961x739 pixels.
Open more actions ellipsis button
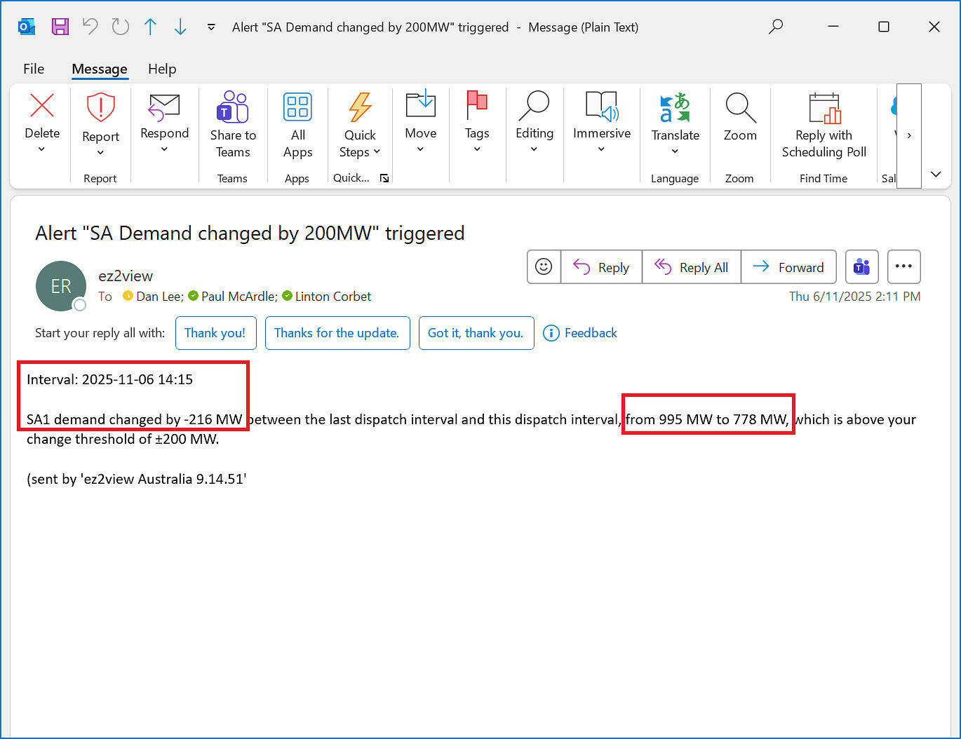point(903,267)
